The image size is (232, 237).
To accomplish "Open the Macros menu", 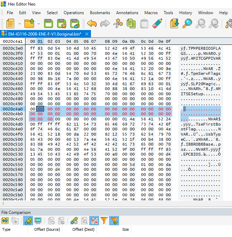I will [x=151, y=13].
